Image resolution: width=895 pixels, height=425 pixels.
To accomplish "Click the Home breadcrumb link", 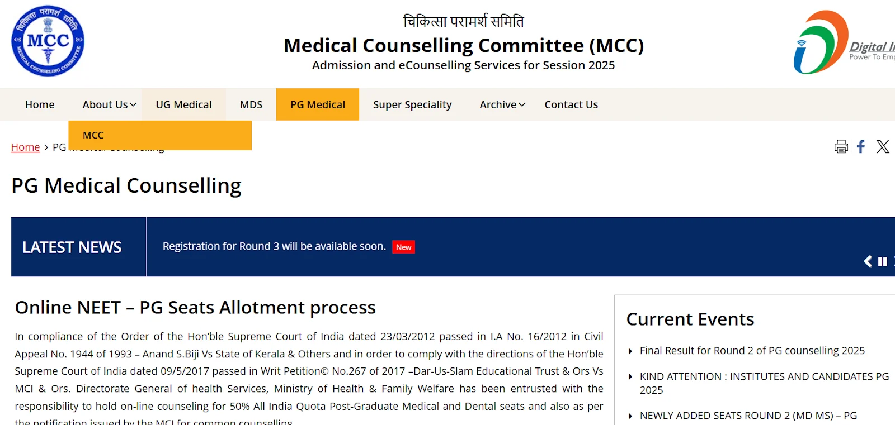I will pos(25,147).
